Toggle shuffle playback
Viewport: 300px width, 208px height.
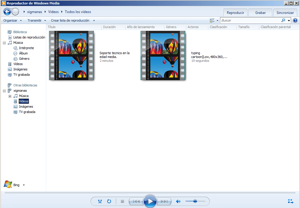coord(100,201)
